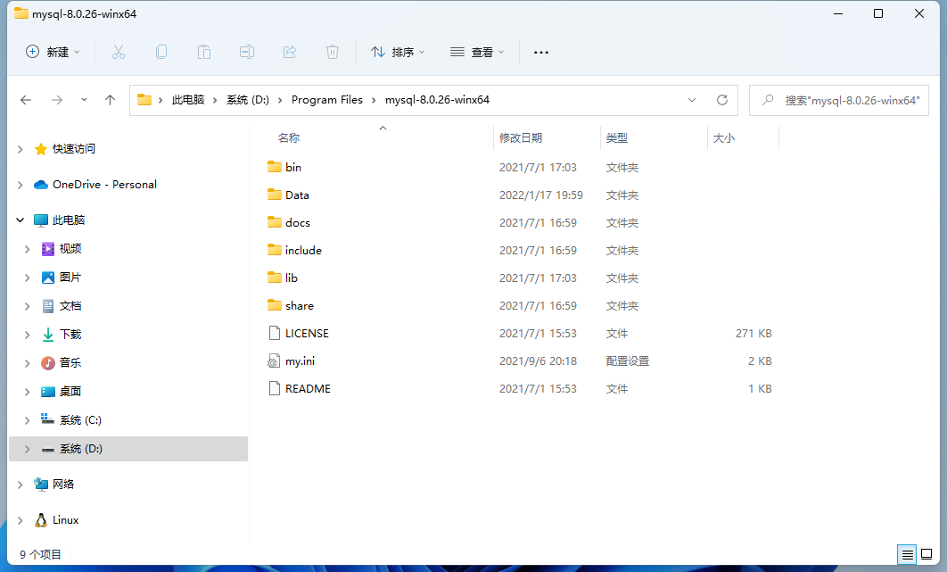947x572 pixels.
Task: Select 系统 (D:) drive in sidebar
Action: [128, 449]
